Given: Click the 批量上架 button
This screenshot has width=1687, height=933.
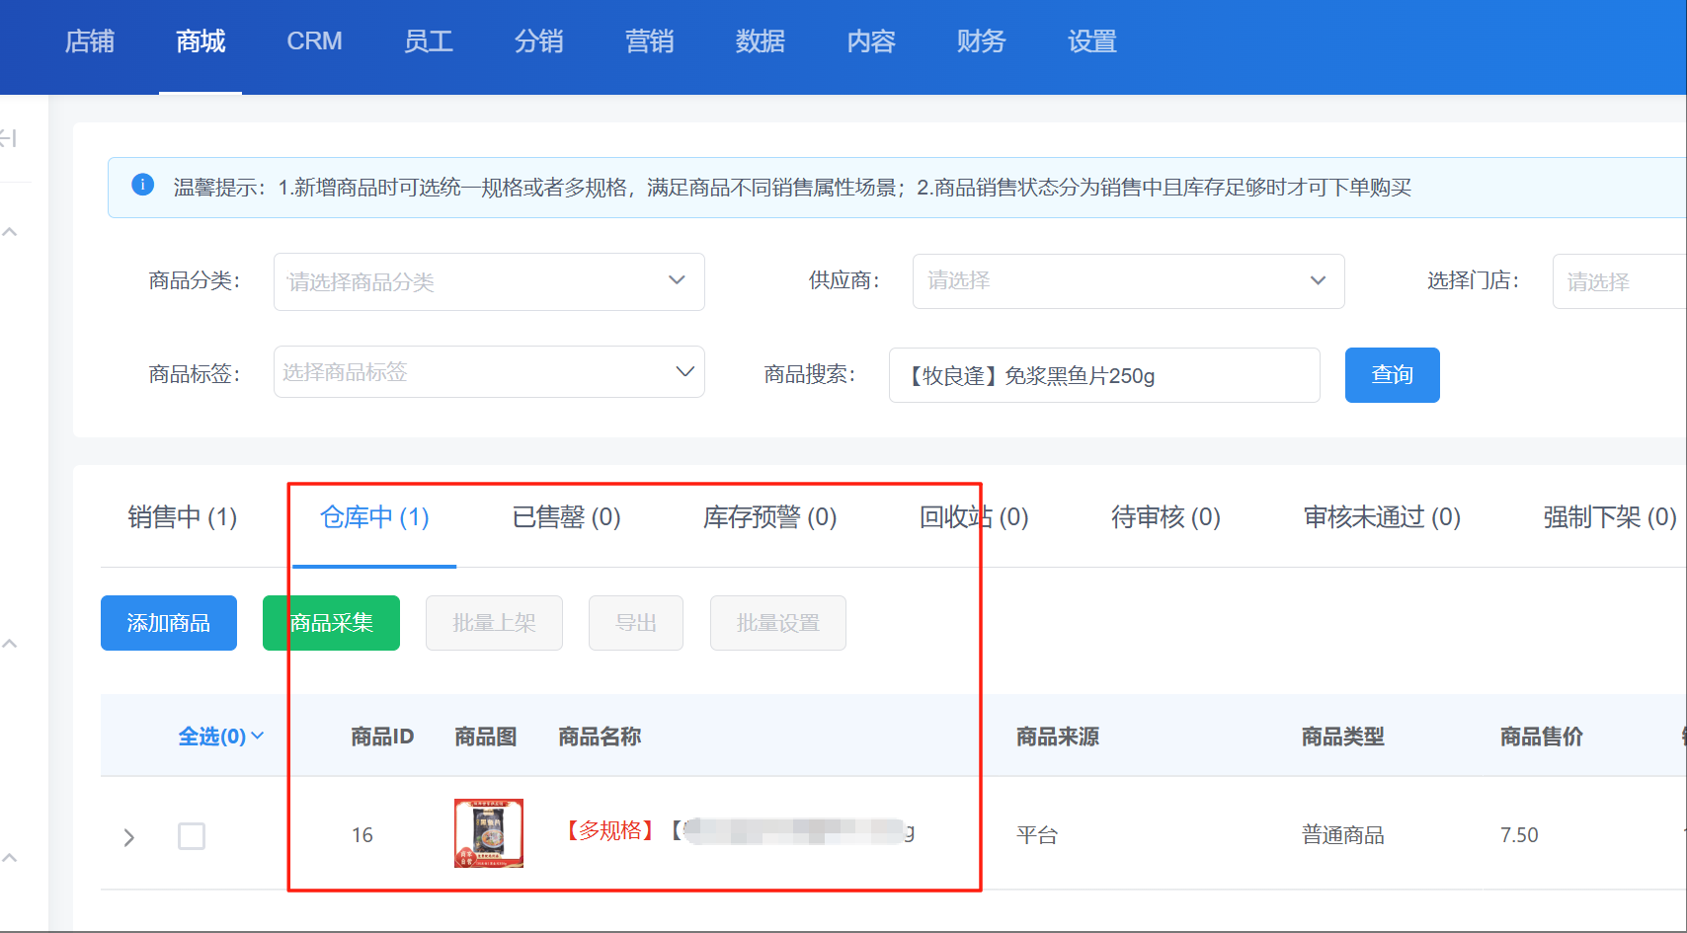Looking at the screenshot, I should pos(494,623).
